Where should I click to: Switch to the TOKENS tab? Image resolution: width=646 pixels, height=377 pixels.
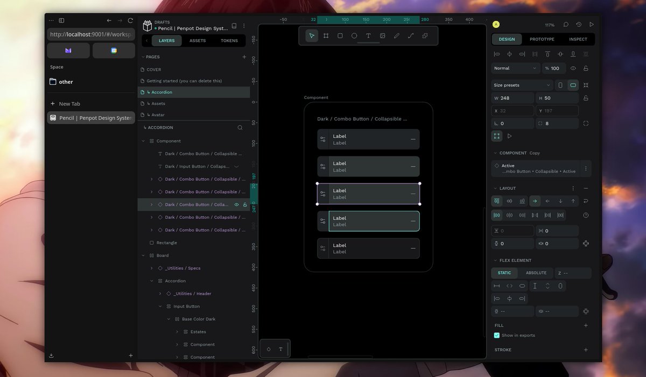coord(229,40)
